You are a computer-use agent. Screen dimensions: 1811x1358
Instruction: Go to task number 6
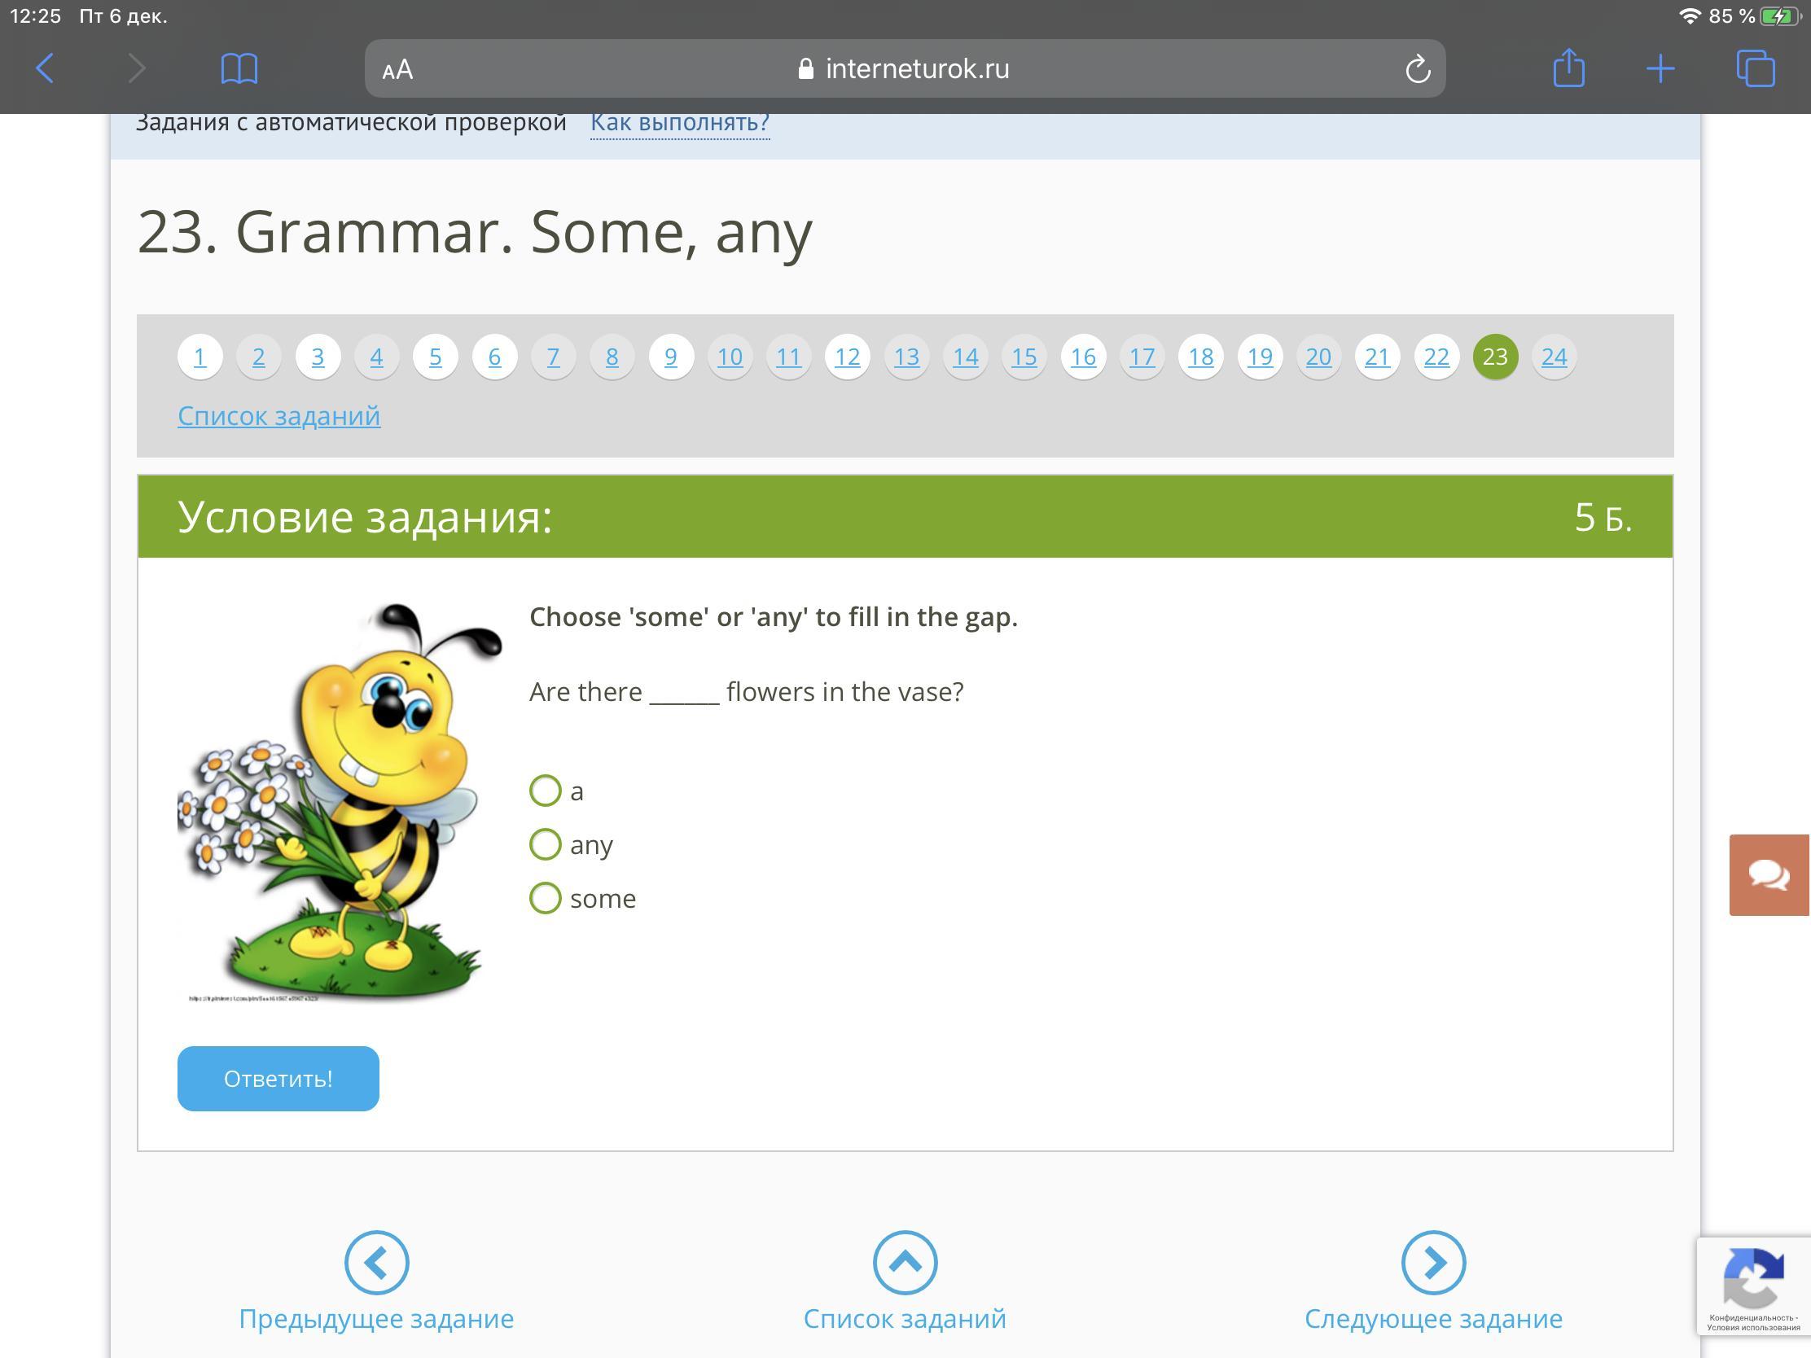click(x=494, y=356)
